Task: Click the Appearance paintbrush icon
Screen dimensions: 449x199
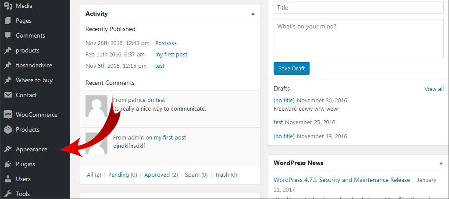Action: coord(7,149)
